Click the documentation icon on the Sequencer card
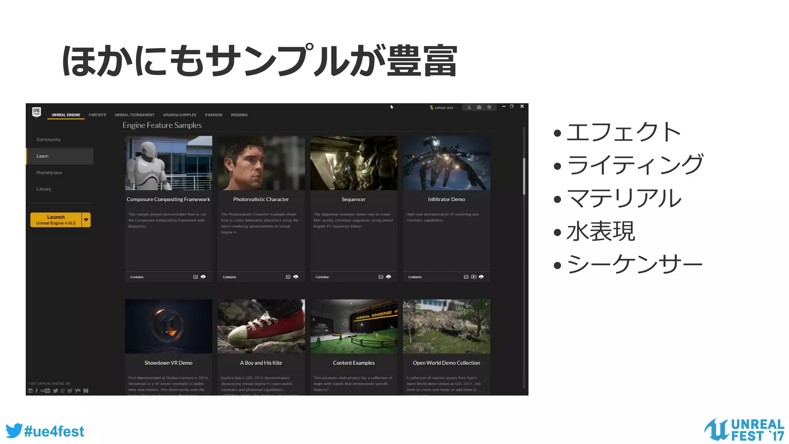 [x=381, y=277]
